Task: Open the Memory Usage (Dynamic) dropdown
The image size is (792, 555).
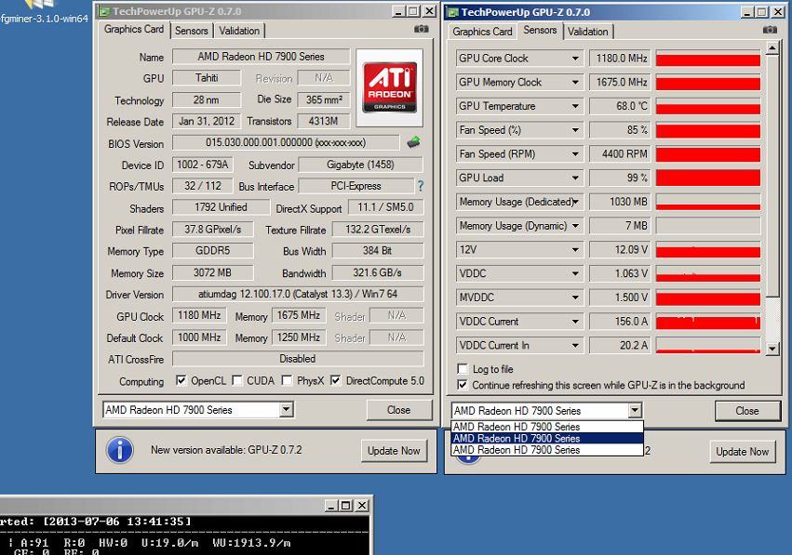Action: pyautogui.click(x=575, y=226)
